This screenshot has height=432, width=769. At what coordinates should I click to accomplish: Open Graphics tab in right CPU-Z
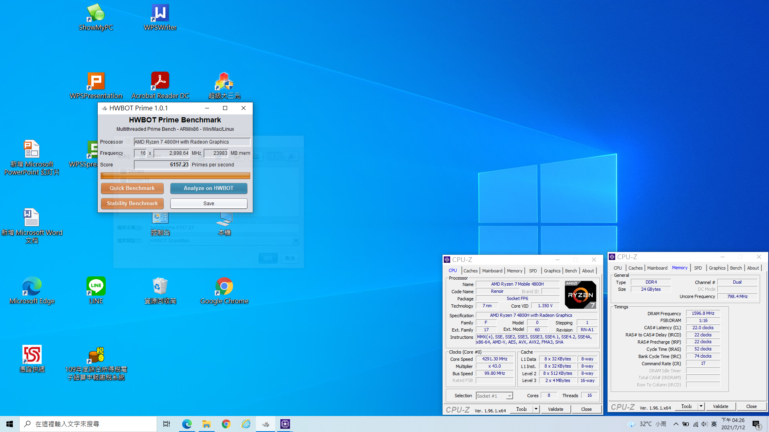[717, 268]
